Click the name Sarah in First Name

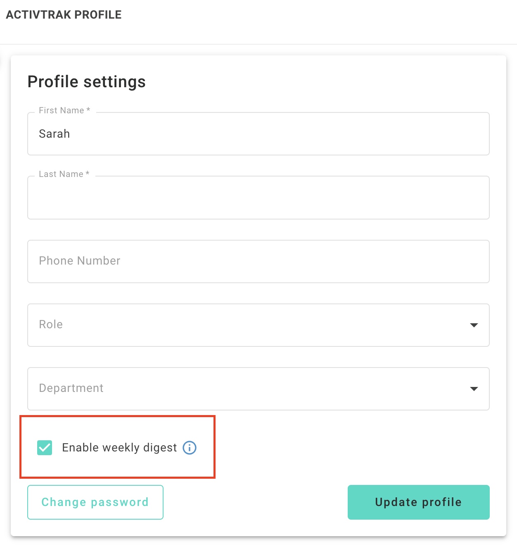point(55,134)
